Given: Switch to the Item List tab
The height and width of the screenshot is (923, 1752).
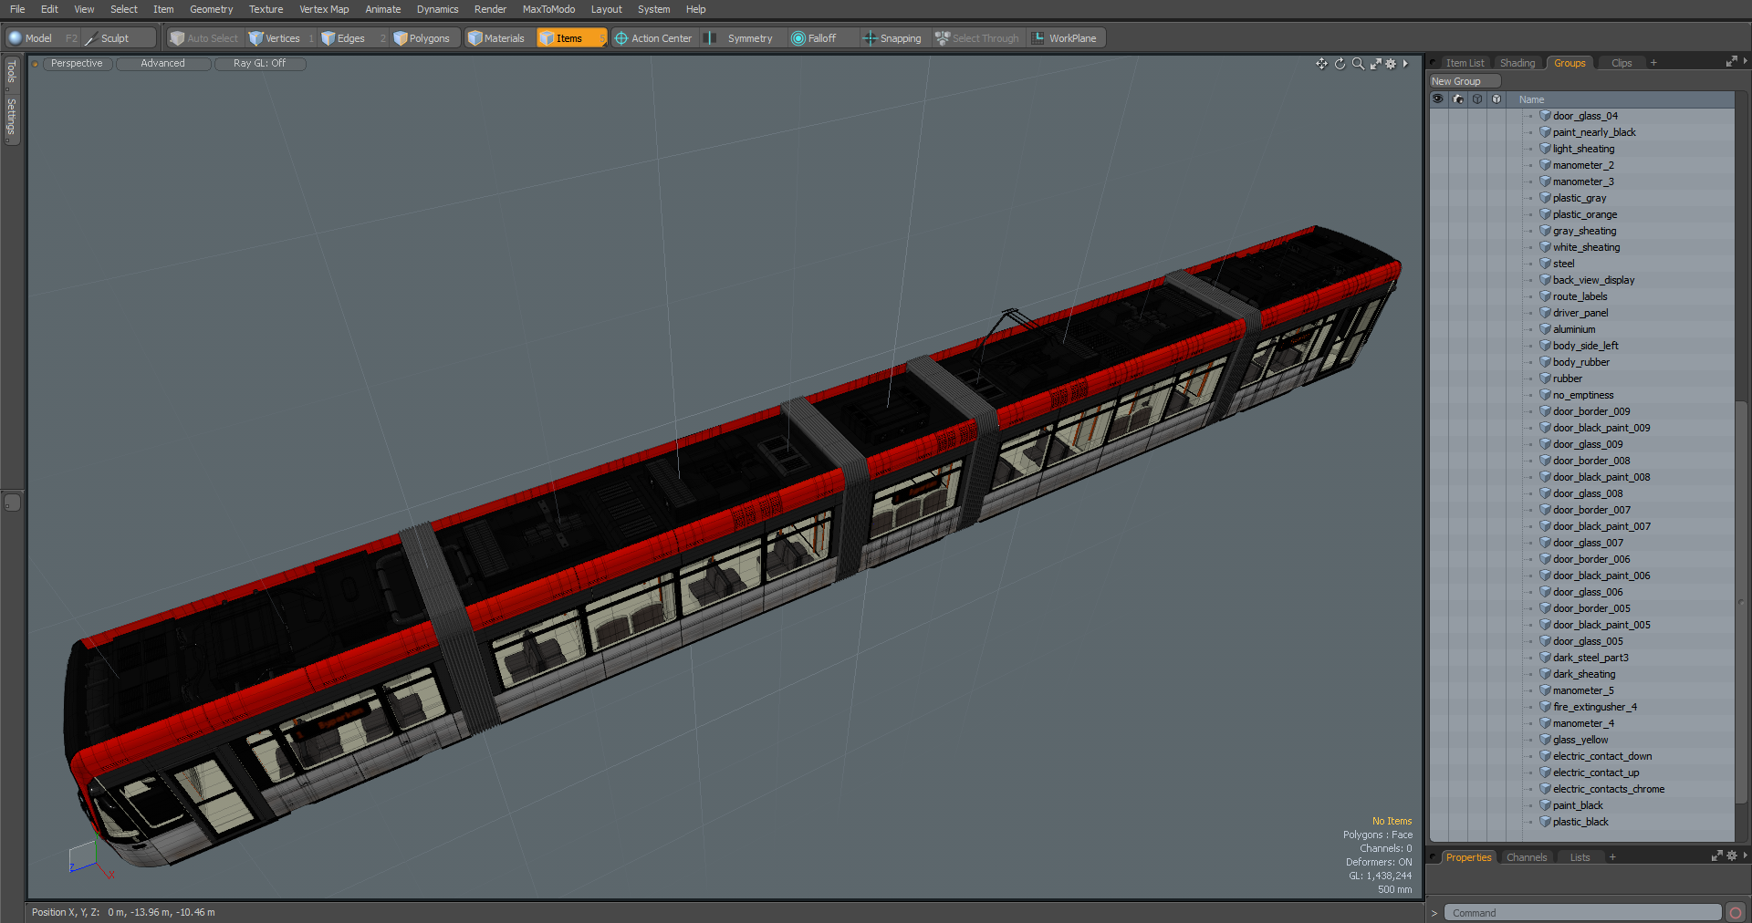Looking at the screenshot, I should (x=1465, y=63).
